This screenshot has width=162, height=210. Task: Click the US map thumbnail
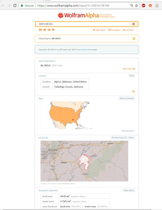pos(66,115)
